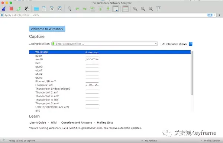The height and width of the screenshot is (143, 223).
Task: Click the interface list scrollbar
Action: click(192, 73)
